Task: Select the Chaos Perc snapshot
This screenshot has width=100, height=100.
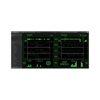Action: tap(16, 51)
